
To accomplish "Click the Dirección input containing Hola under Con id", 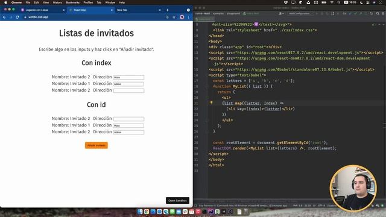I will click(x=128, y=125).
